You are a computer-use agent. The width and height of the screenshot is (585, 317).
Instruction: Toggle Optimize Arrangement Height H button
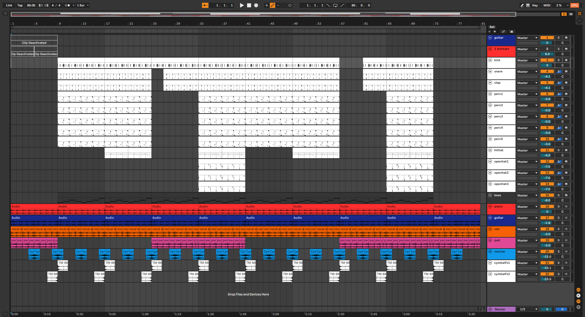pos(564,14)
